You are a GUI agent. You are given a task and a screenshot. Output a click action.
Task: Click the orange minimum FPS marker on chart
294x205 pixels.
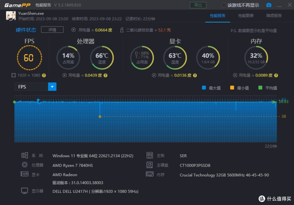[100, 117]
